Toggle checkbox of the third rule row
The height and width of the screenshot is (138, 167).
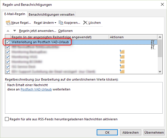[8, 52]
